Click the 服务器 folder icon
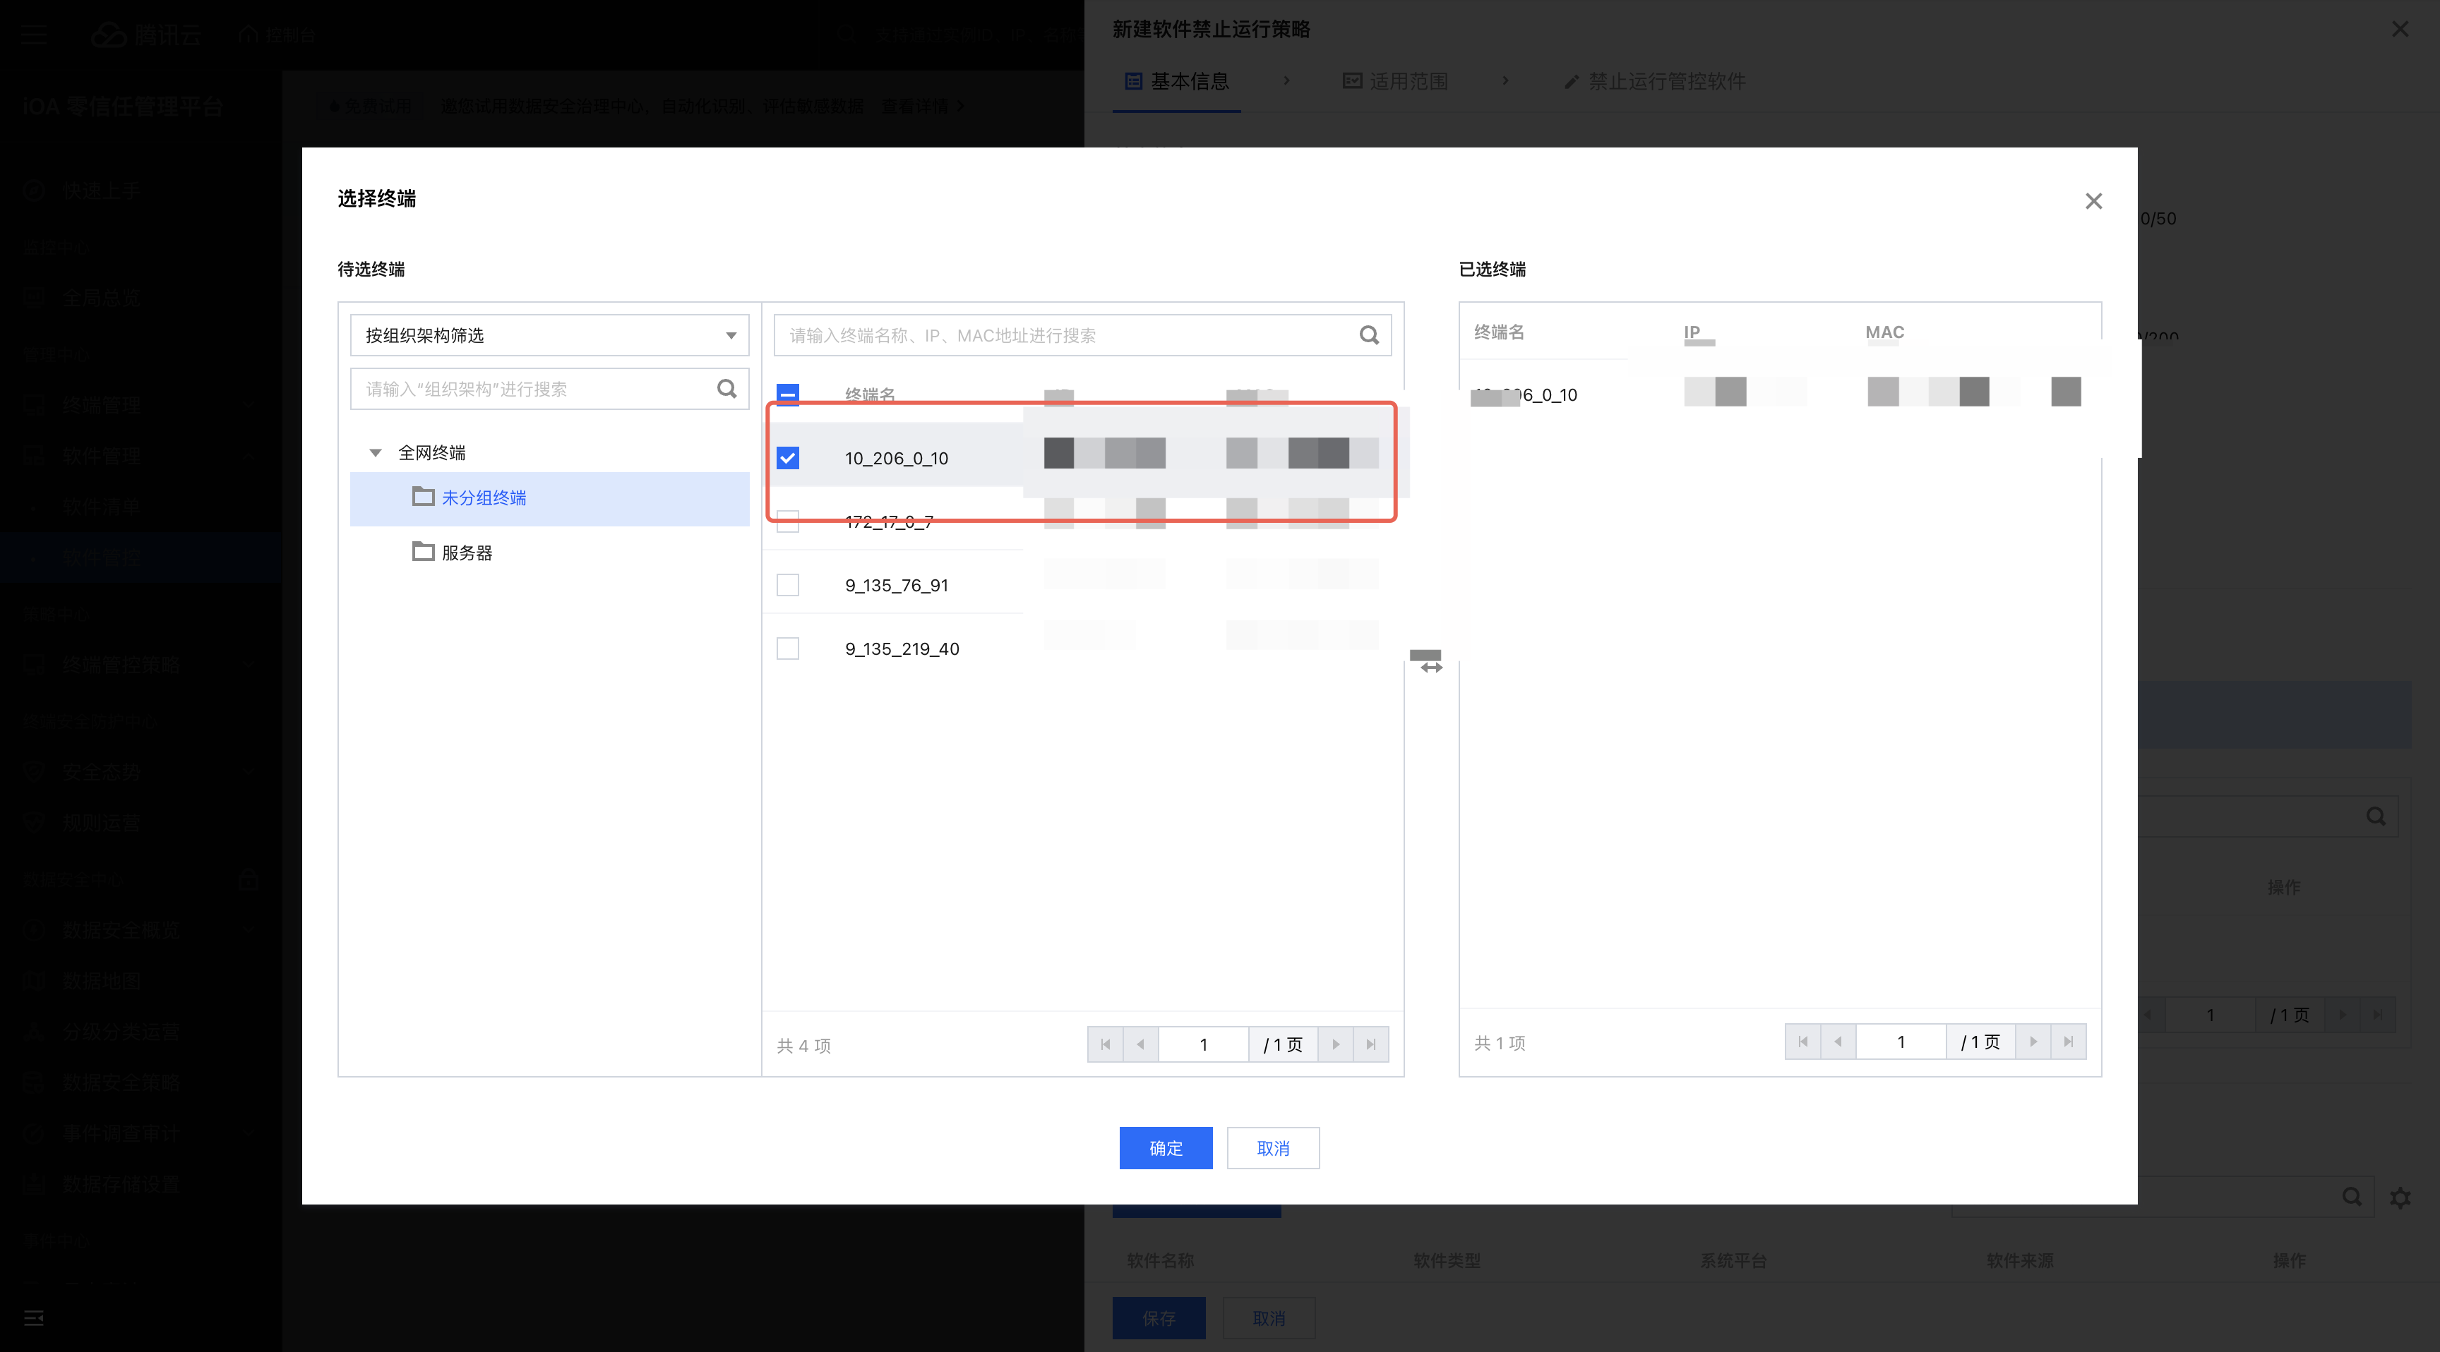2440x1352 pixels. click(x=422, y=552)
